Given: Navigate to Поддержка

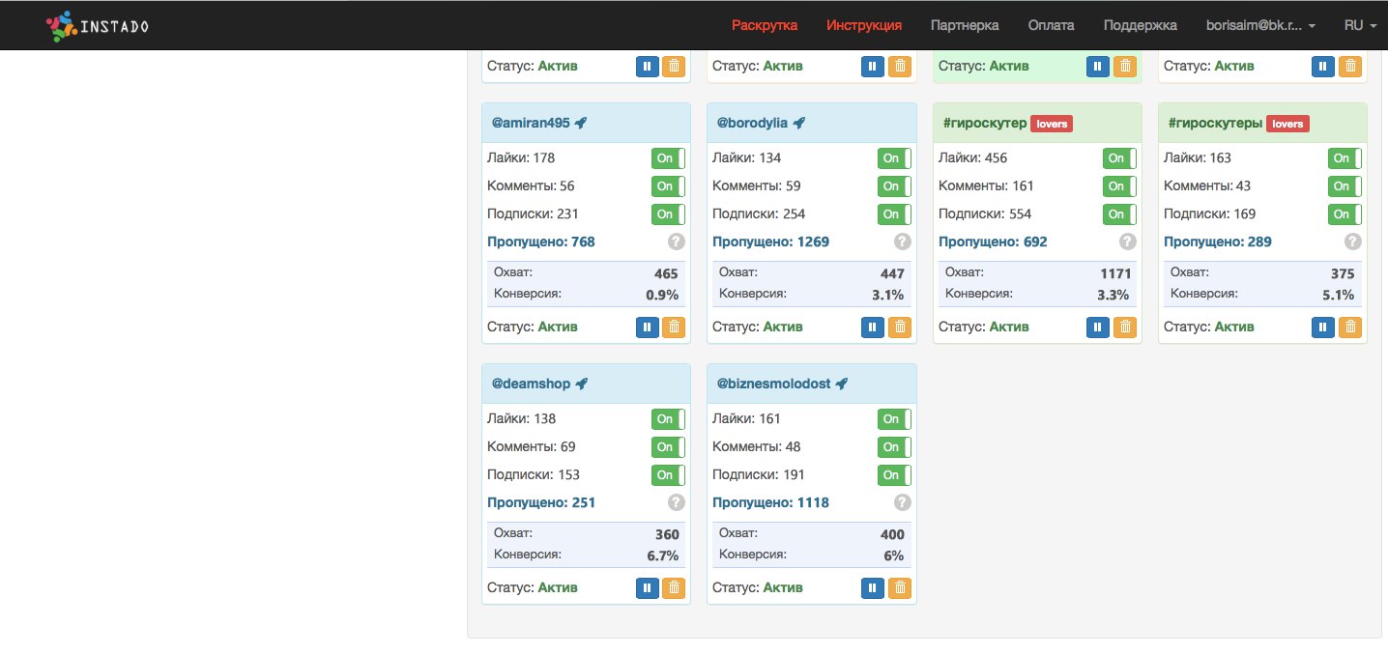Looking at the screenshot, I should pos(1141,25).
